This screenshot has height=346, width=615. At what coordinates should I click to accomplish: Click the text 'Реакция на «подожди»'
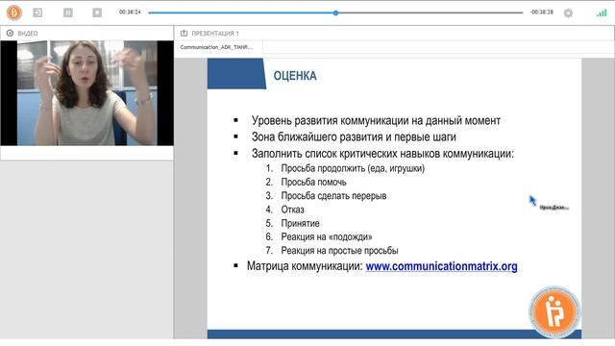[x=327, y=237]
